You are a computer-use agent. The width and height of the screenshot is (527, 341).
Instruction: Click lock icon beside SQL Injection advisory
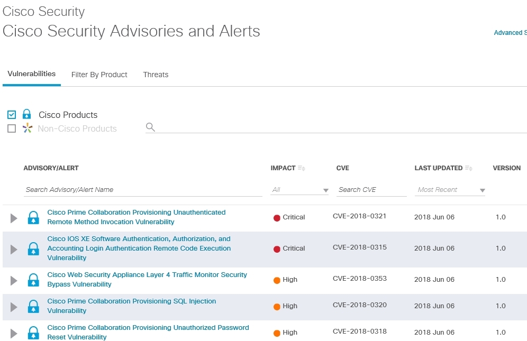(x=33, y=306)
